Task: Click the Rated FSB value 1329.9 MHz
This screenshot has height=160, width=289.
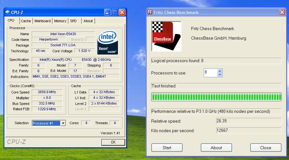Action: click(47, 109)
